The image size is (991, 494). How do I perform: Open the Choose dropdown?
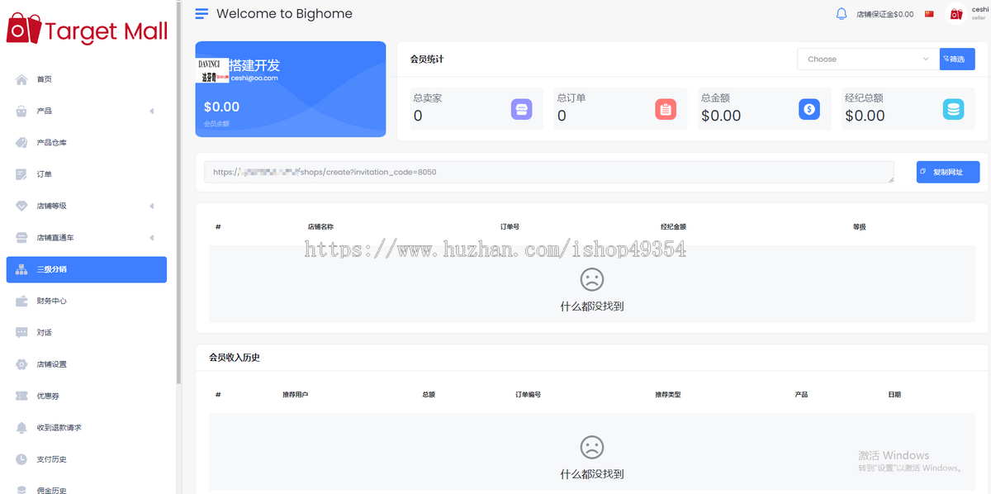tap(868, 59)
